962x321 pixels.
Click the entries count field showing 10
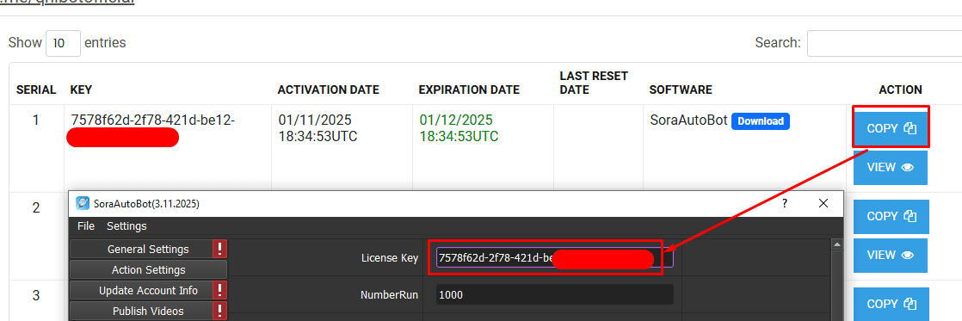63,44
